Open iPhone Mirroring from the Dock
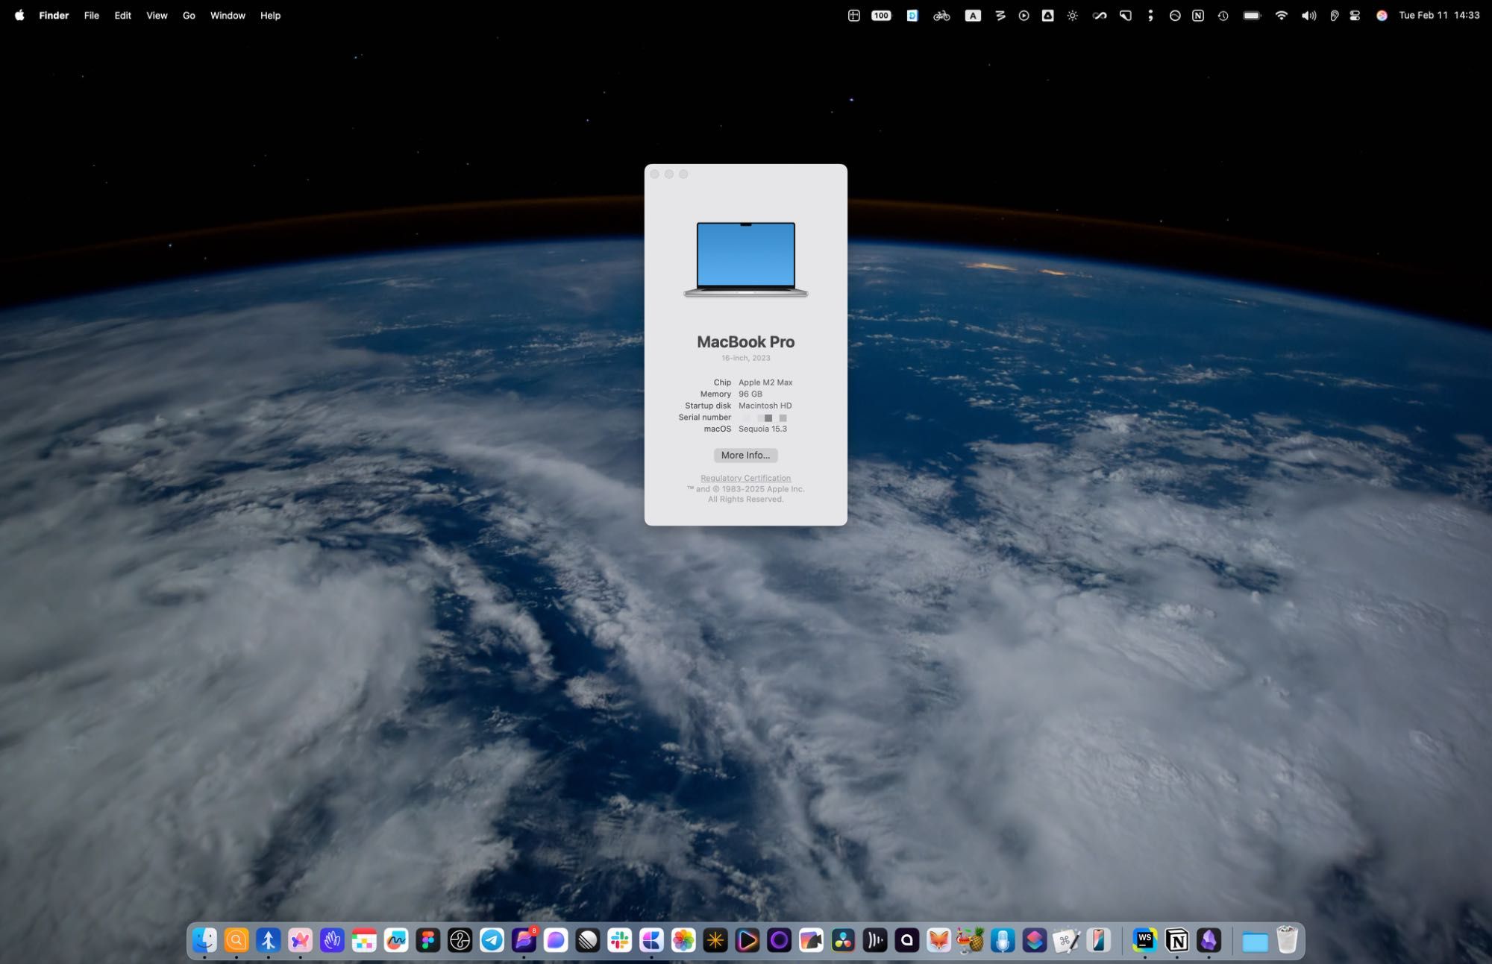Screen dimensions: 1492x964 (x=1098, y=940)
